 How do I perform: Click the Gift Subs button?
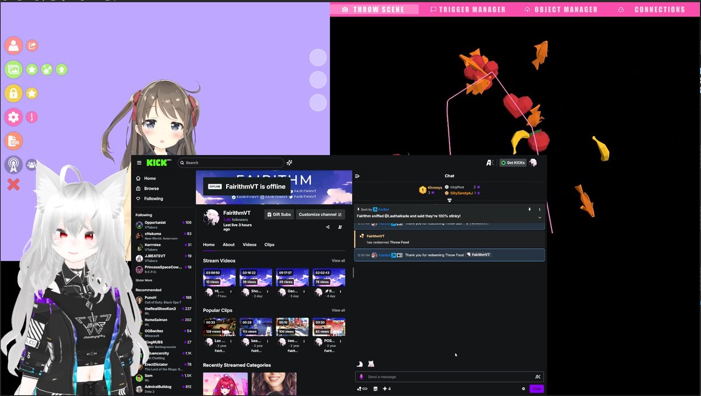coord(279,214)
